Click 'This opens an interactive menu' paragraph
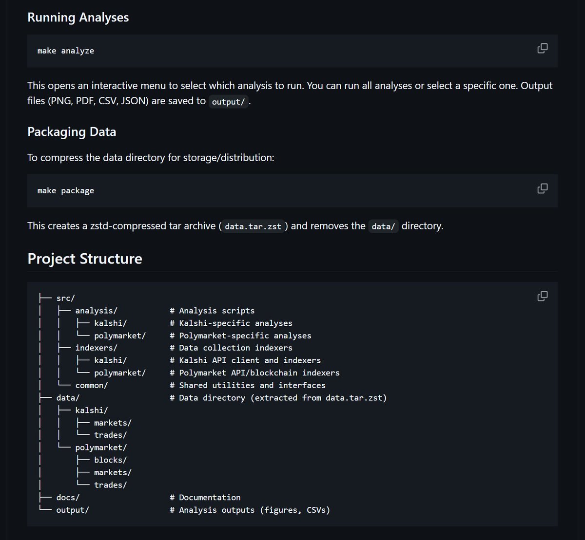 pyautogui.click(x=290, y=93)
